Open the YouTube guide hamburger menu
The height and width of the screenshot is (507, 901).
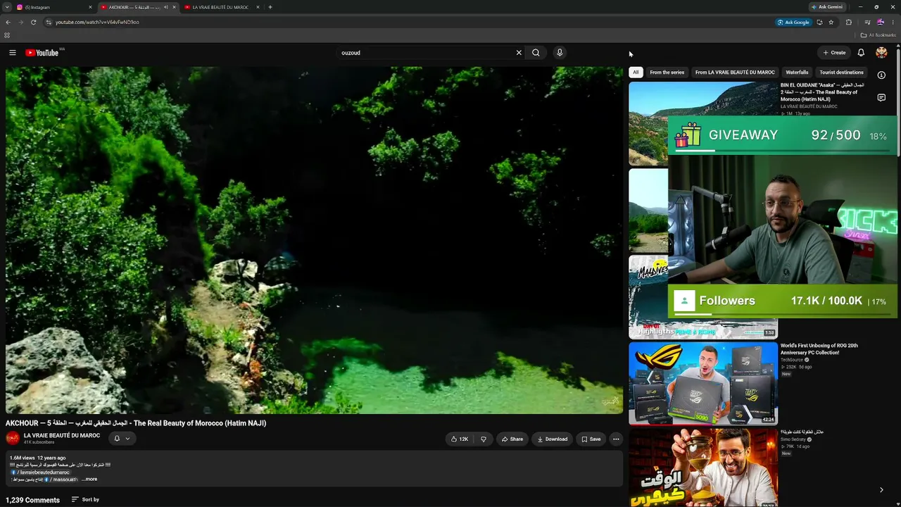point(12,53)
